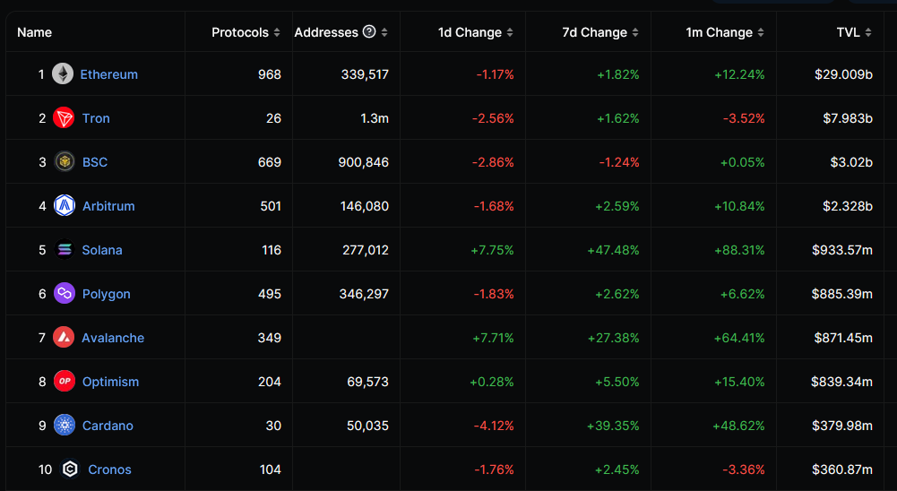This screenshot has width=897, height=491.
Task: Open the Cronos chain link
Action: 110,469
